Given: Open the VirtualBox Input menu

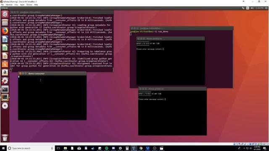Looking at the screenshot, I should coord(22,5).
